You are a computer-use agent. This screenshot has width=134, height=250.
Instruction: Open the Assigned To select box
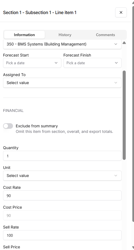click(x=62, y=83)
